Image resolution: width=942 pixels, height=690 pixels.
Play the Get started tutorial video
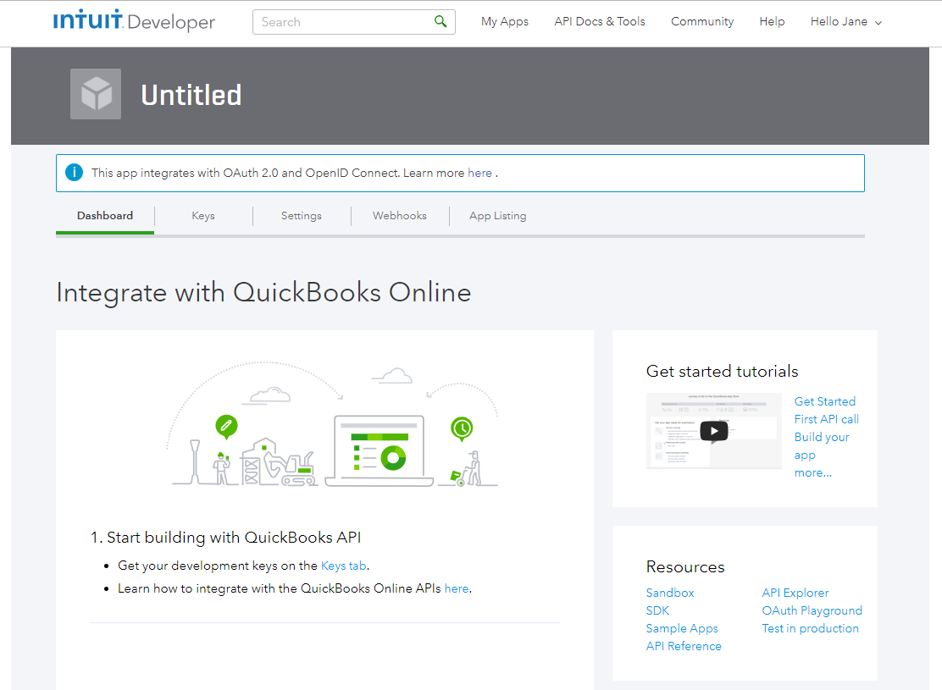(x=713, y=431)
